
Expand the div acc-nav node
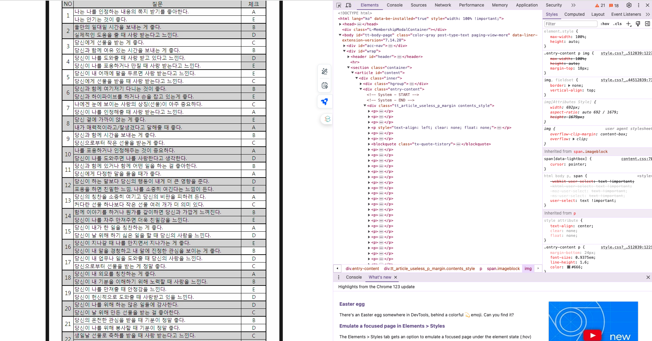(344, 46)
